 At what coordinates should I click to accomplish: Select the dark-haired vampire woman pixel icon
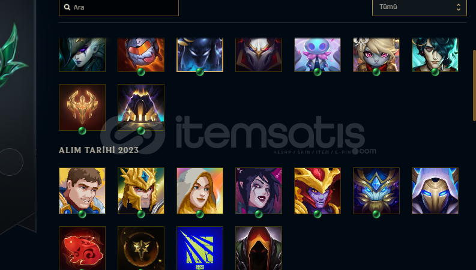pyautogui.click(x=259, y=191)
